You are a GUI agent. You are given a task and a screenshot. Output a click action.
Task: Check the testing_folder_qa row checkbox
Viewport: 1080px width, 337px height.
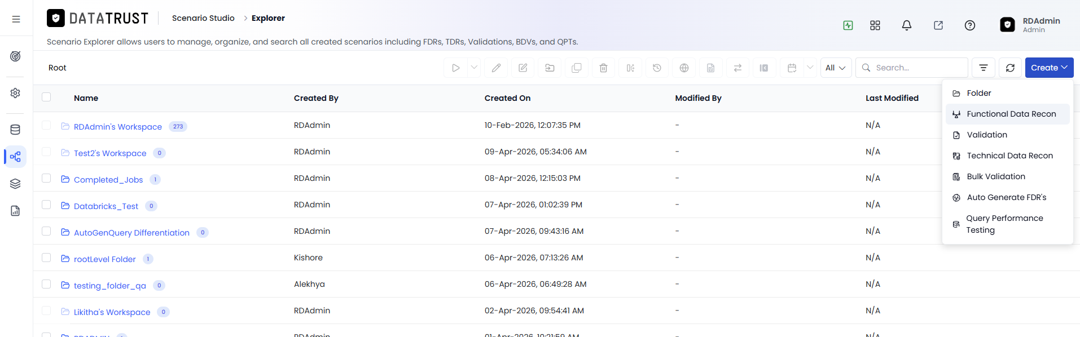(x=46, y=284)
